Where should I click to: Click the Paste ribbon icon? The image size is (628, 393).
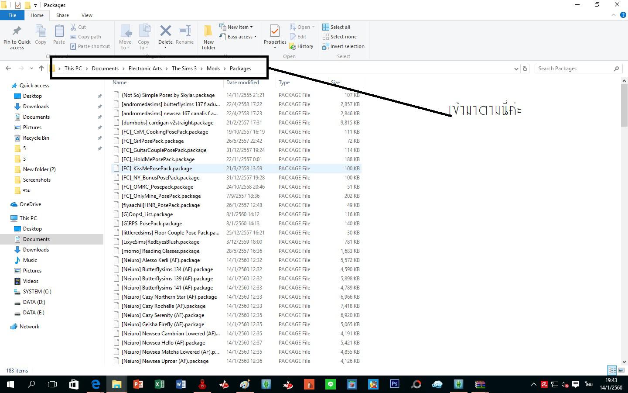(x=59, y=31)
